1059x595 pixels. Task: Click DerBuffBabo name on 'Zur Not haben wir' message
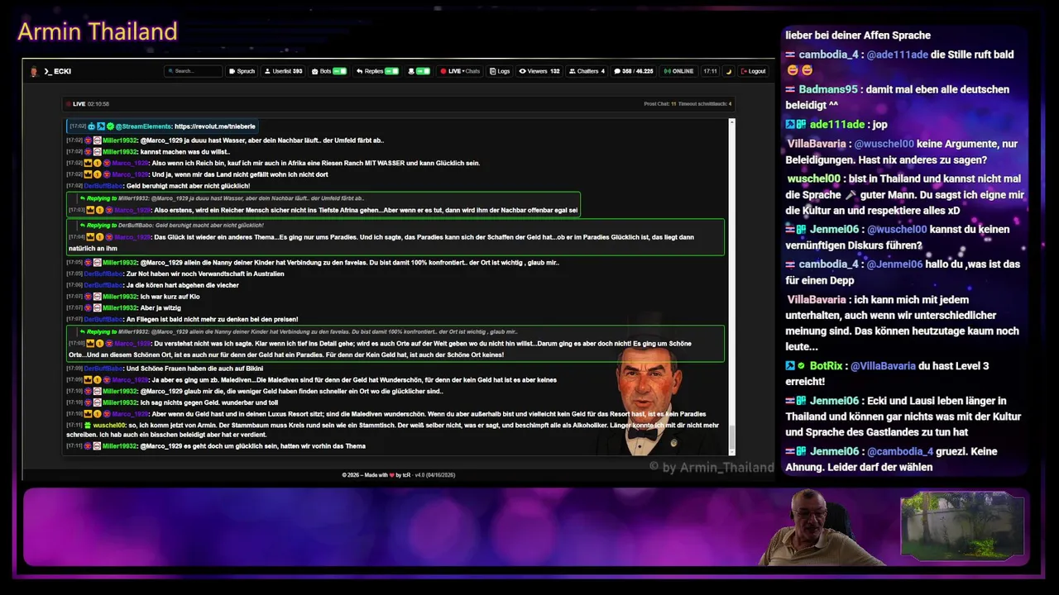pyautogui.click(x=103, y=274)
